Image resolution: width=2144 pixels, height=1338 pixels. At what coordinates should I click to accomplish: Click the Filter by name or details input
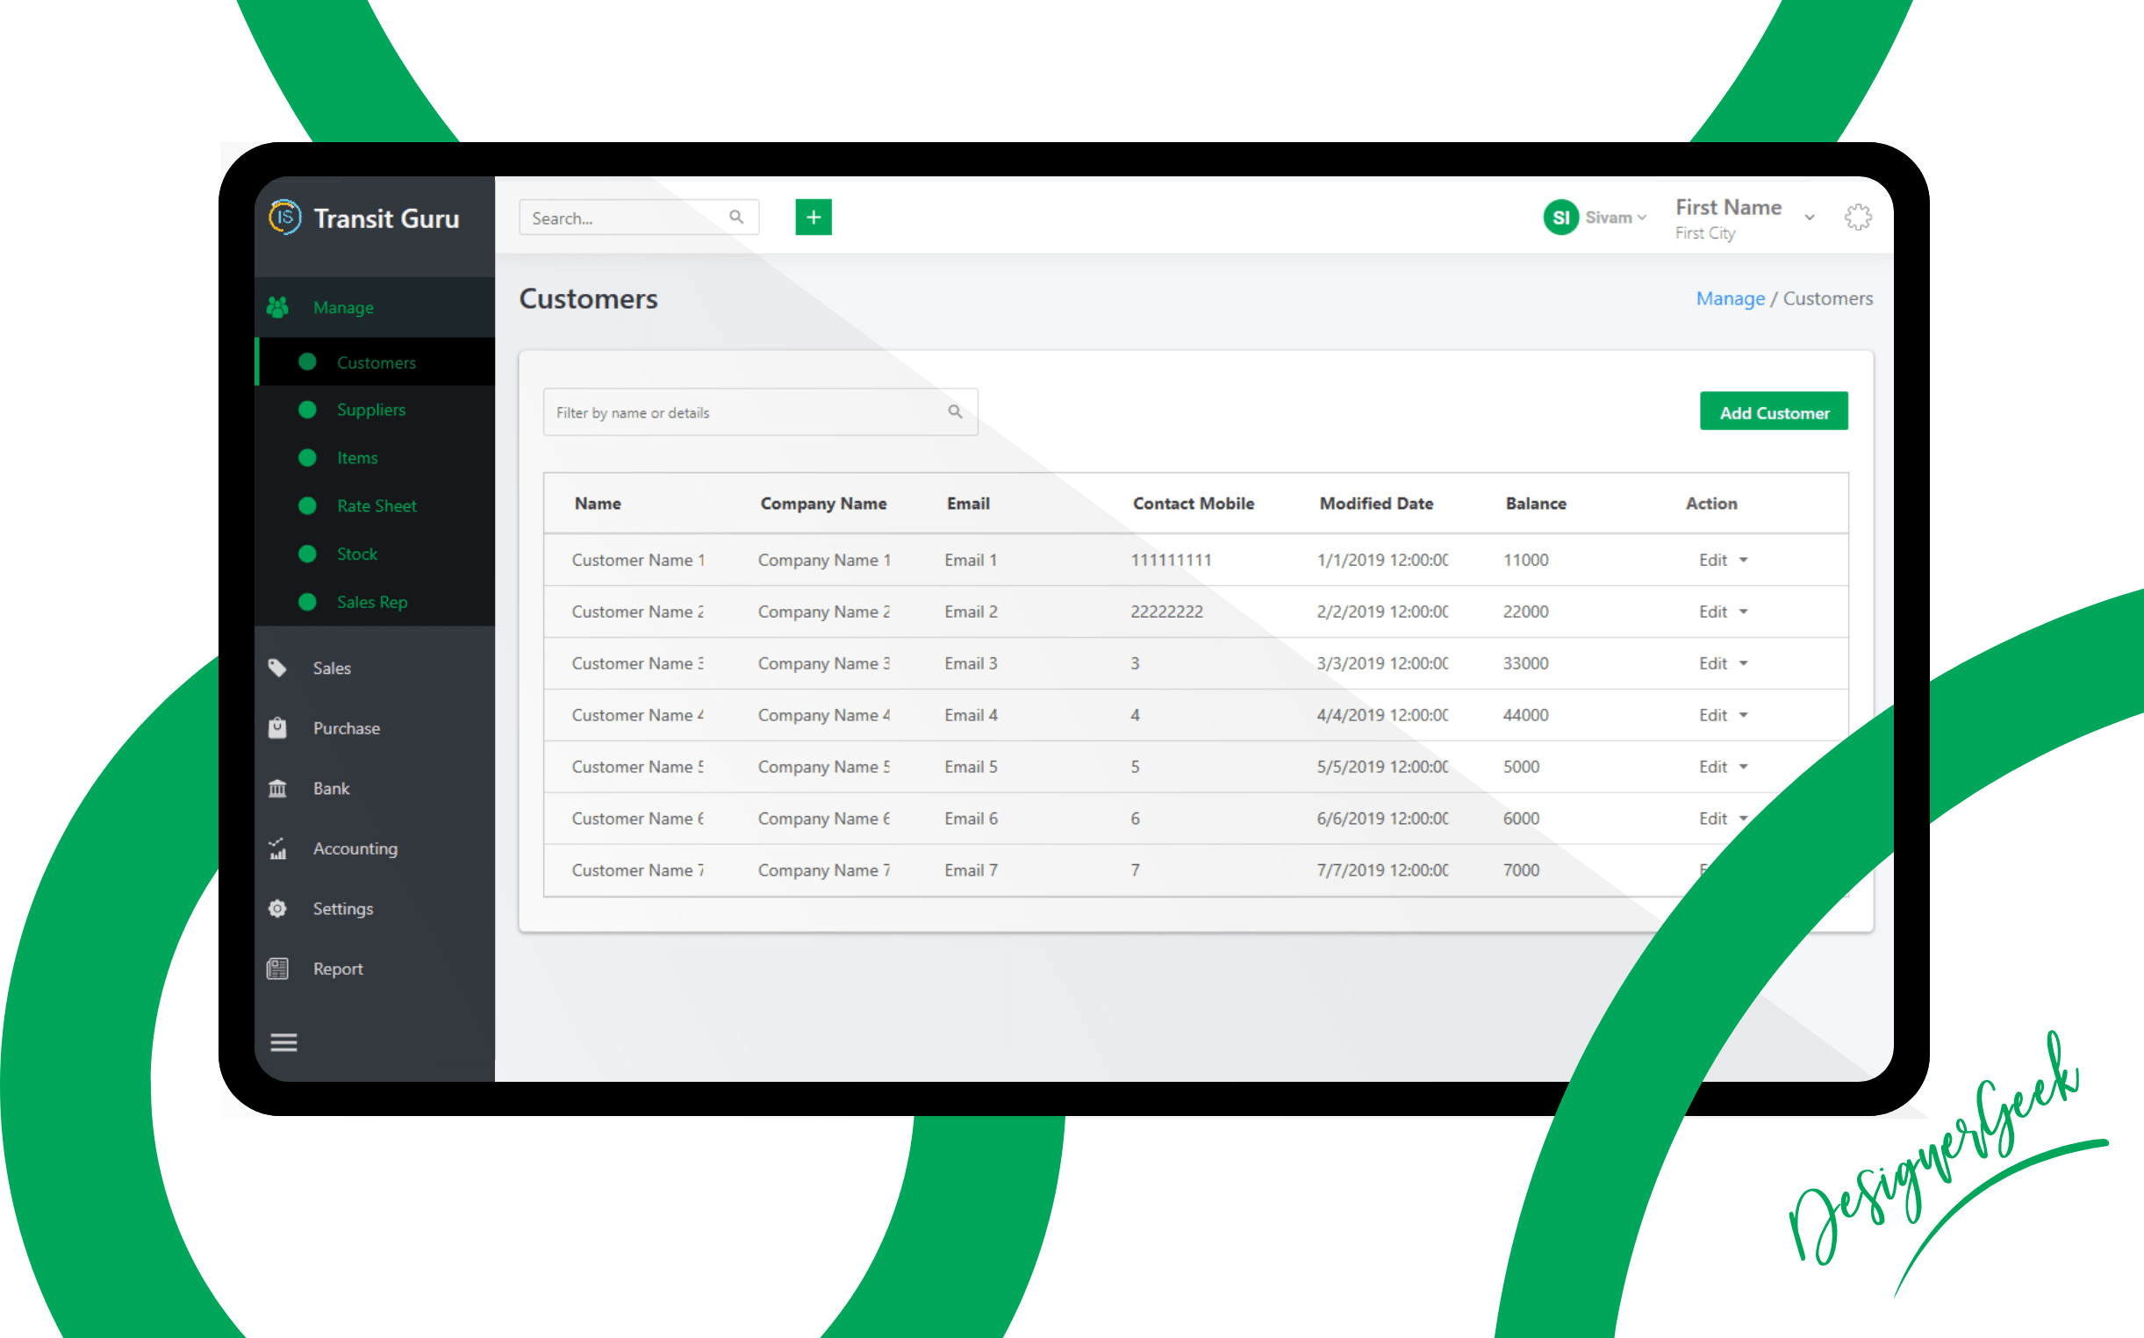click(758, 411)
